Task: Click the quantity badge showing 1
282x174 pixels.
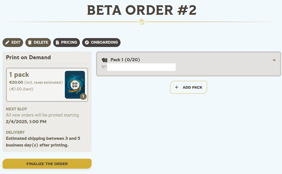Action: (x=83, y=96)
